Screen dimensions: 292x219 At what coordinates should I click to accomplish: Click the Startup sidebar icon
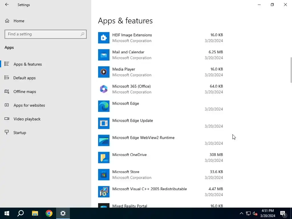pos(7,132)
